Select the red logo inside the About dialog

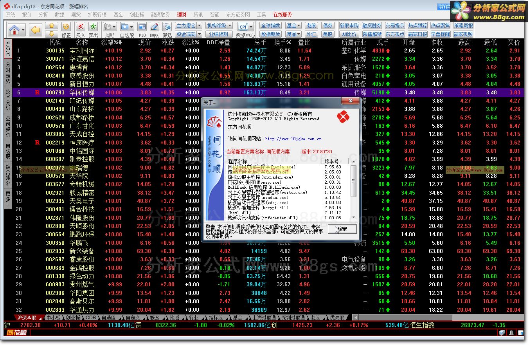[x=343, y=117]
